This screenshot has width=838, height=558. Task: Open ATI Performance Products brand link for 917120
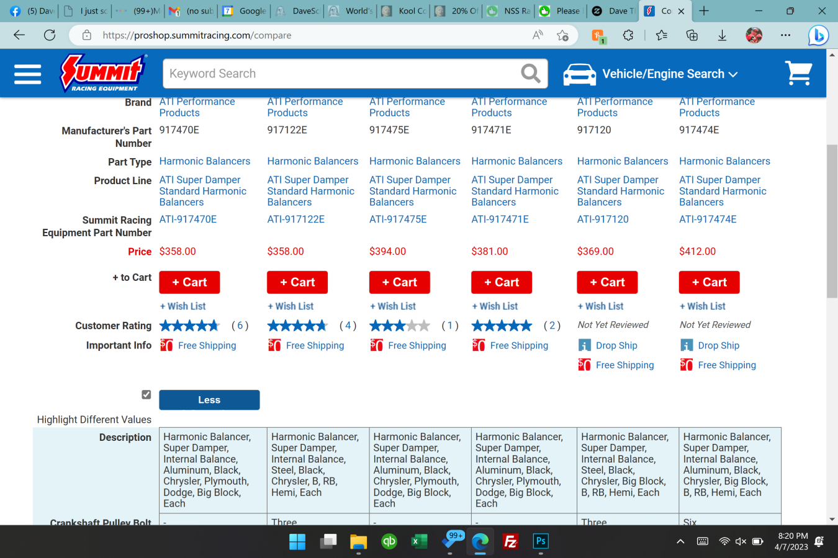615,107
